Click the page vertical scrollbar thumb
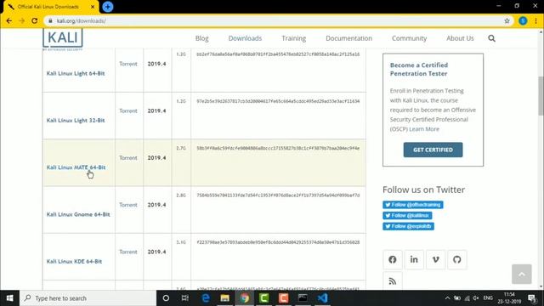Image resolution: width=544 pixels, height=306 pixels. point(541,96)
